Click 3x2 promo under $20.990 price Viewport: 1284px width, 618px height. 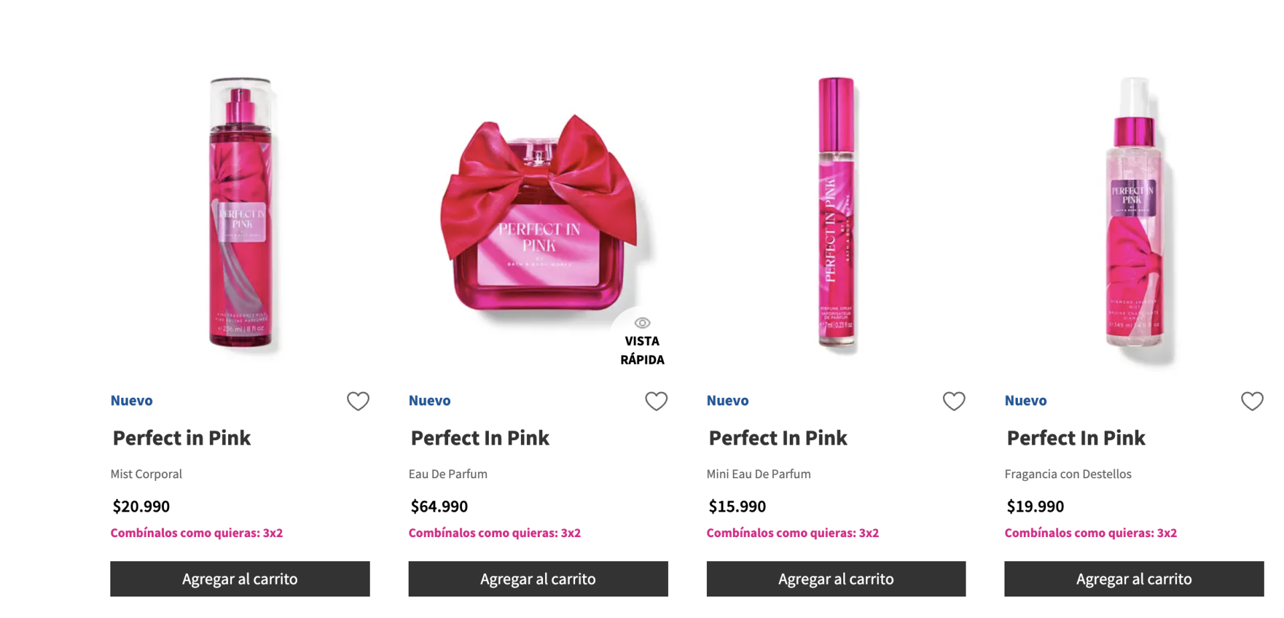tap(197, 533)
